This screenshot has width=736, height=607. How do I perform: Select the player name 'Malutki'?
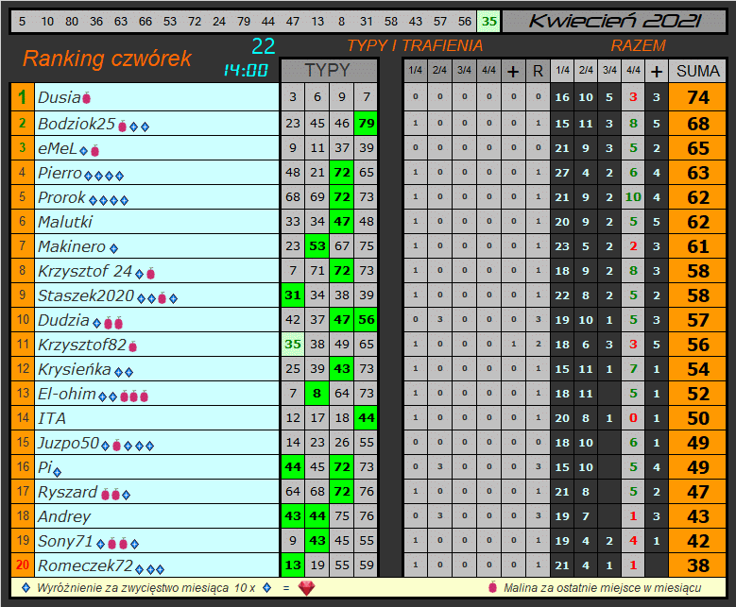[x=65, y=222]
